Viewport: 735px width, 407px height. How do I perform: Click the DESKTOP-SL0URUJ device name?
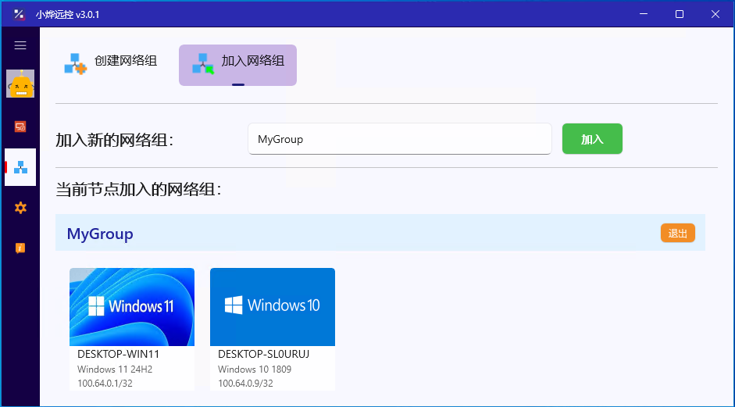coord(263,354)
